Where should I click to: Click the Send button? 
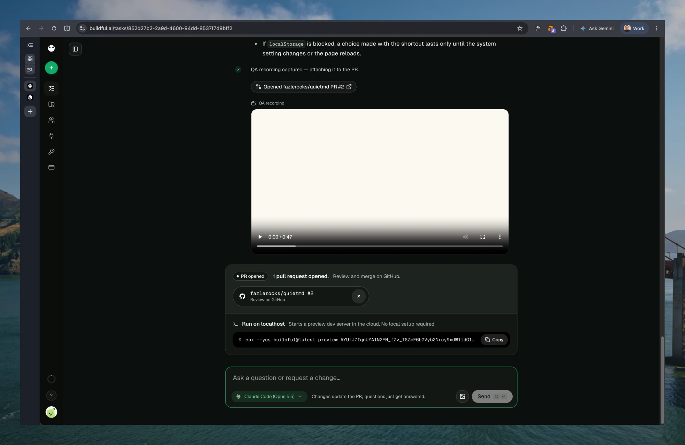pos(492,396)
